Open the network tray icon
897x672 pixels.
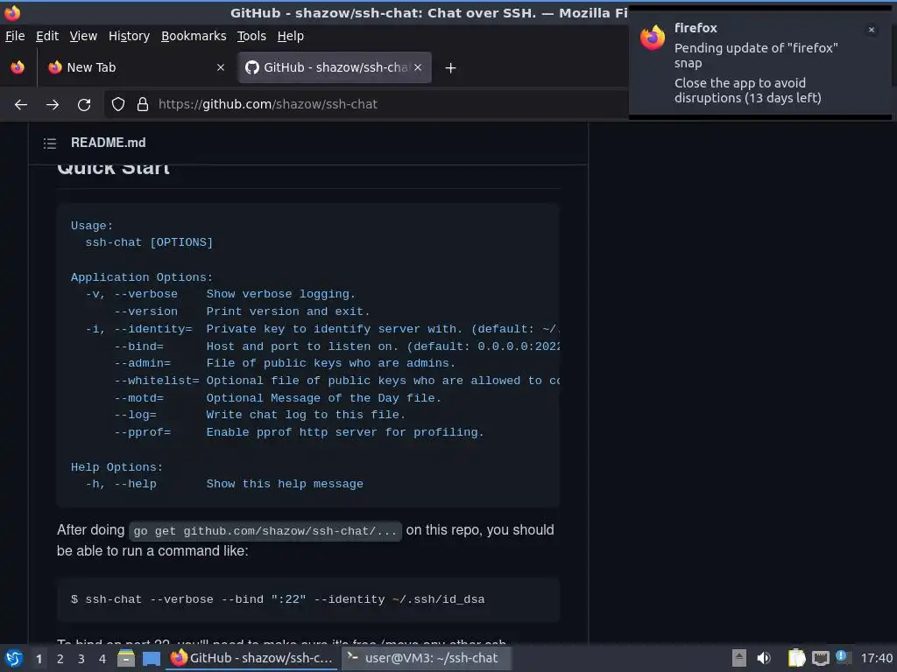point(821,659)
